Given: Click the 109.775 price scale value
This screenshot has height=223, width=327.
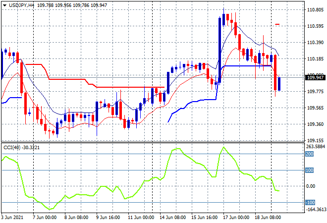Looking at the screenshot, I should tap(315, 91).
